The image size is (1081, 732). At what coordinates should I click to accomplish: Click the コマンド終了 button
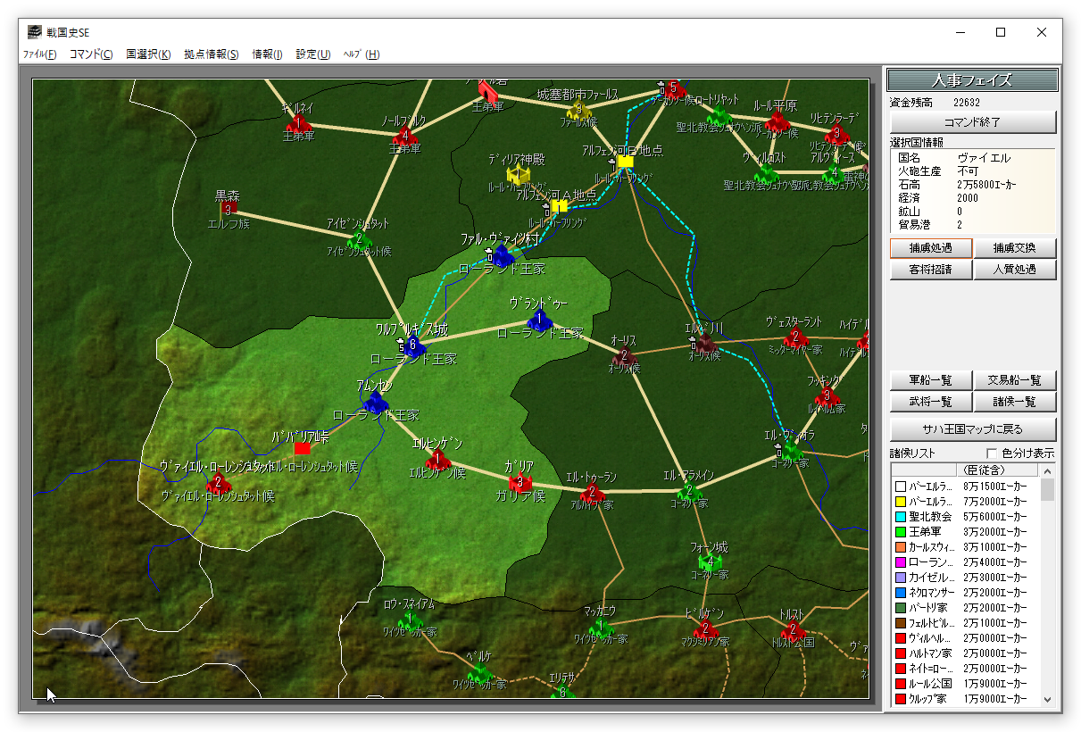tap(972, 122)
